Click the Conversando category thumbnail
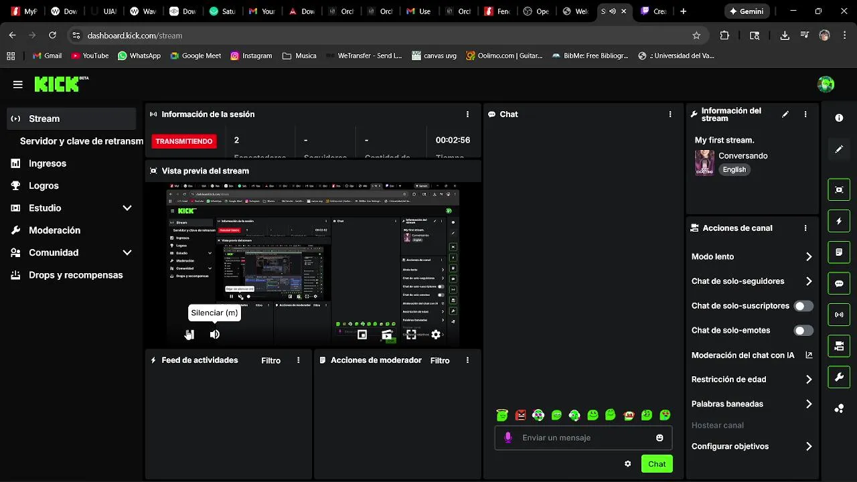The width and height of the screenshot is (857, 482). (704, 163)
